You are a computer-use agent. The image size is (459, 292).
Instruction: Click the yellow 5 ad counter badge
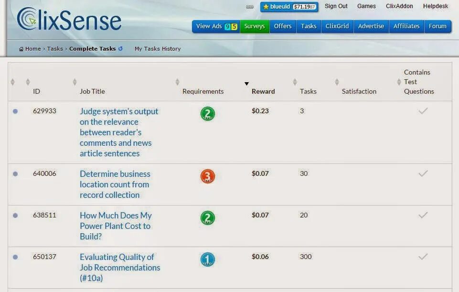(234, 27)
